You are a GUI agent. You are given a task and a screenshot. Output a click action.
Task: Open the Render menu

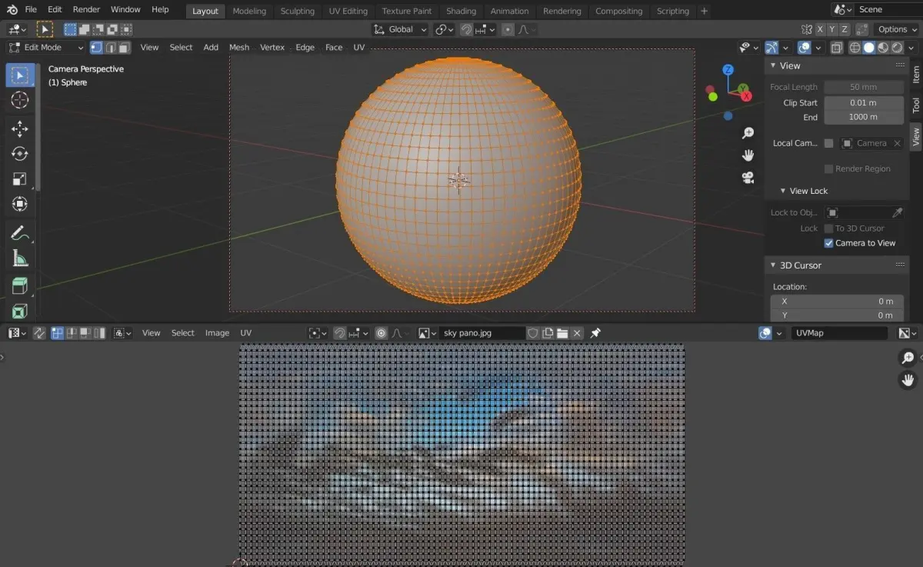coord(86,9)
